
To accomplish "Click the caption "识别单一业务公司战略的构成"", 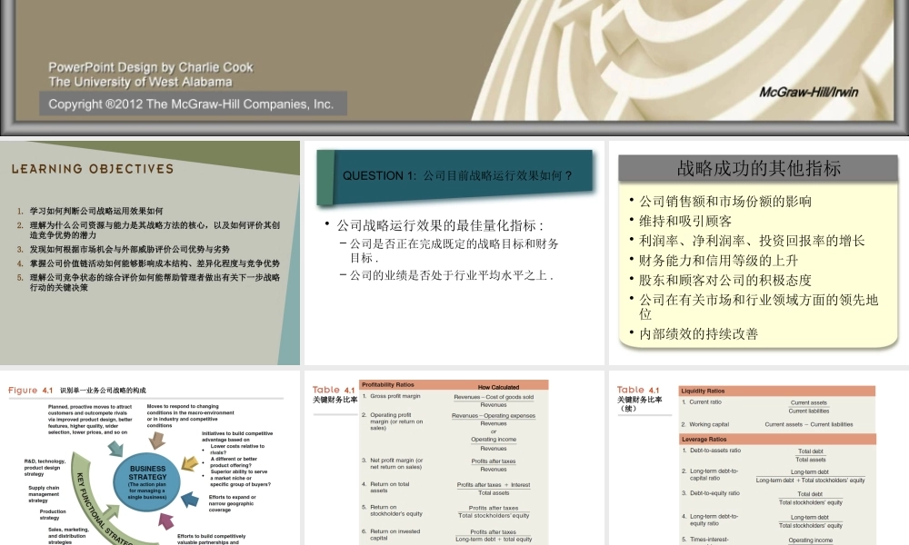I will coord(104,391).
